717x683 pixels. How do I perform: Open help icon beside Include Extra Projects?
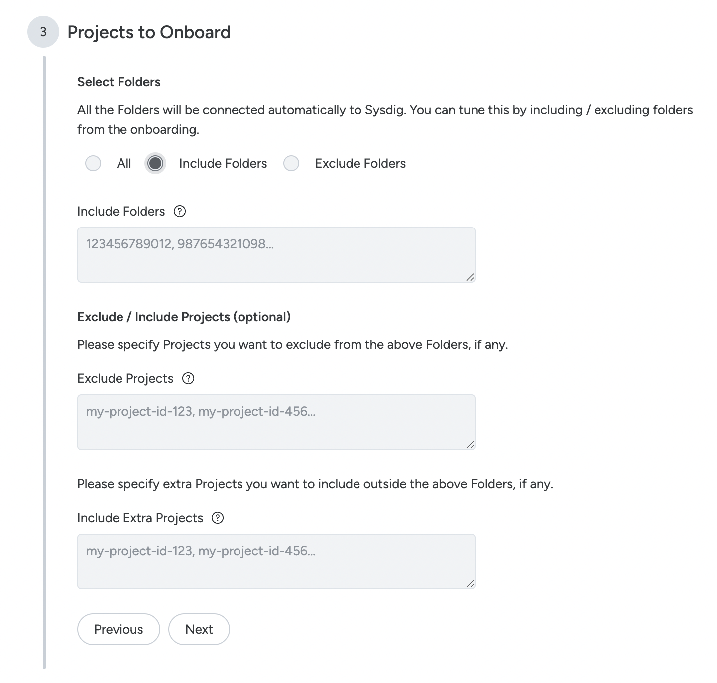point(218,518)
